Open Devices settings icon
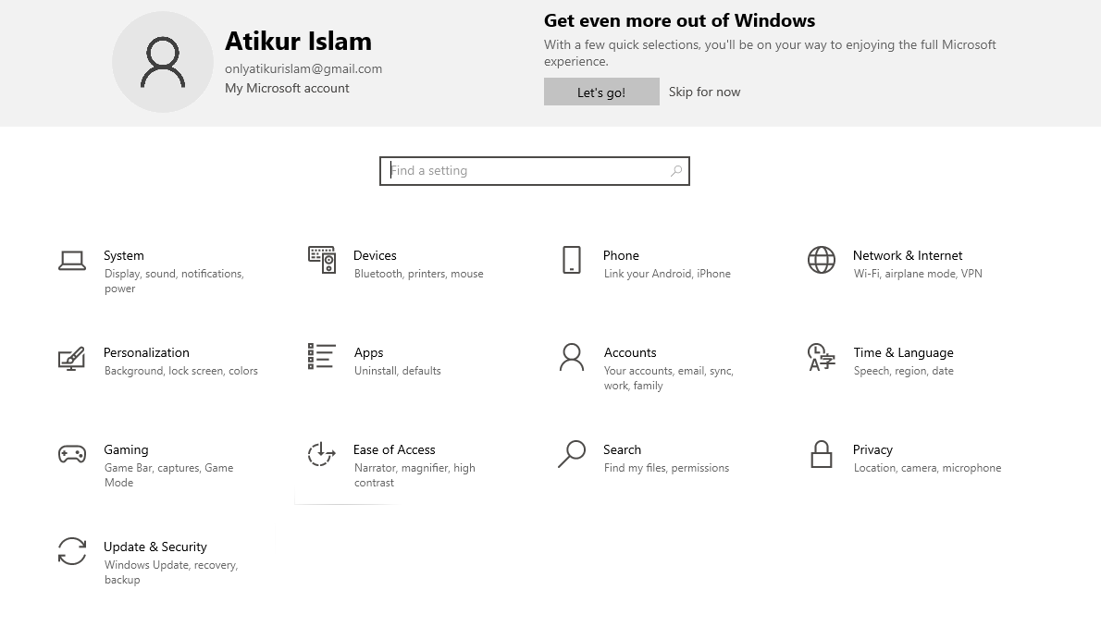The height and width of the screenshot is (639, 1101). click(x=321, y=260)
